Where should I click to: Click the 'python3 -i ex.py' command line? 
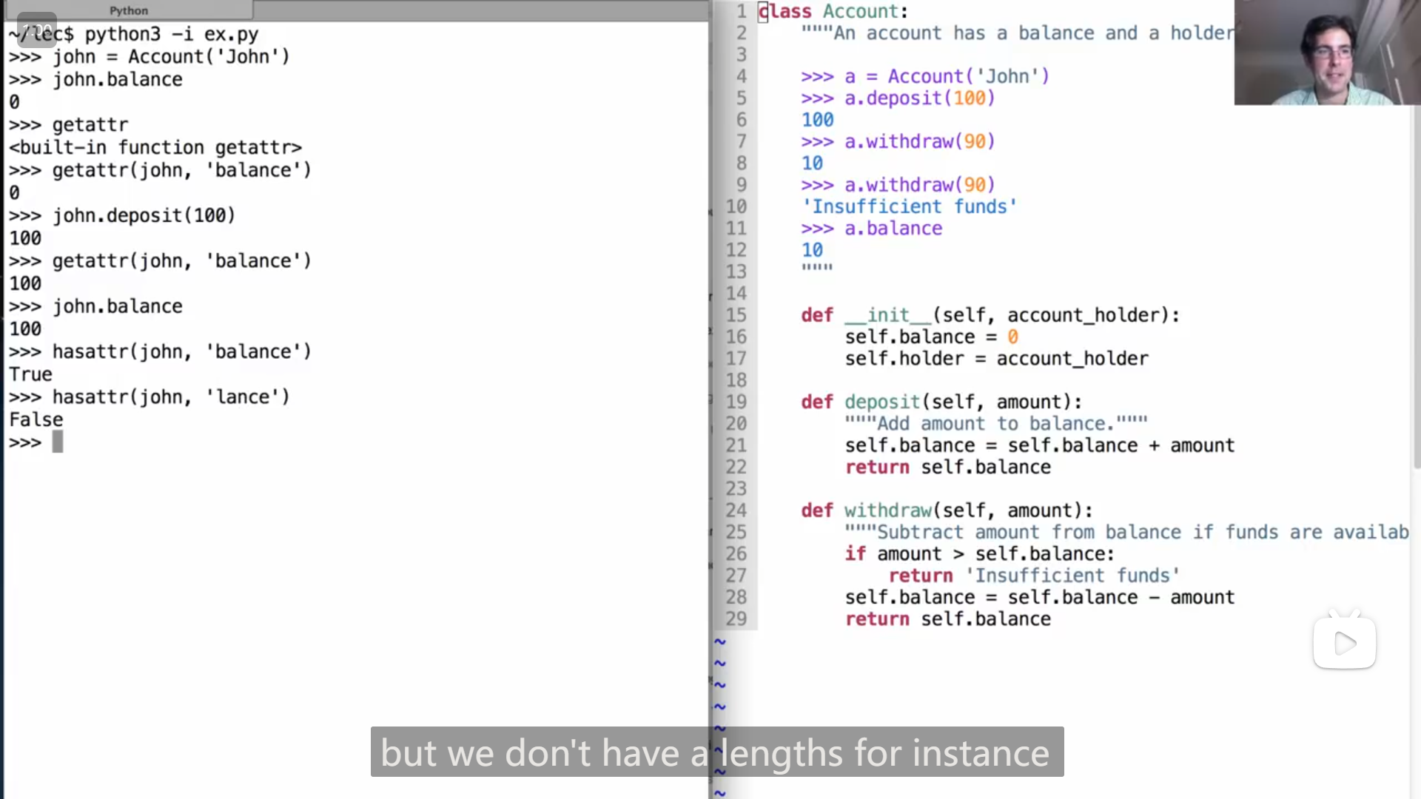pos(171,34)
